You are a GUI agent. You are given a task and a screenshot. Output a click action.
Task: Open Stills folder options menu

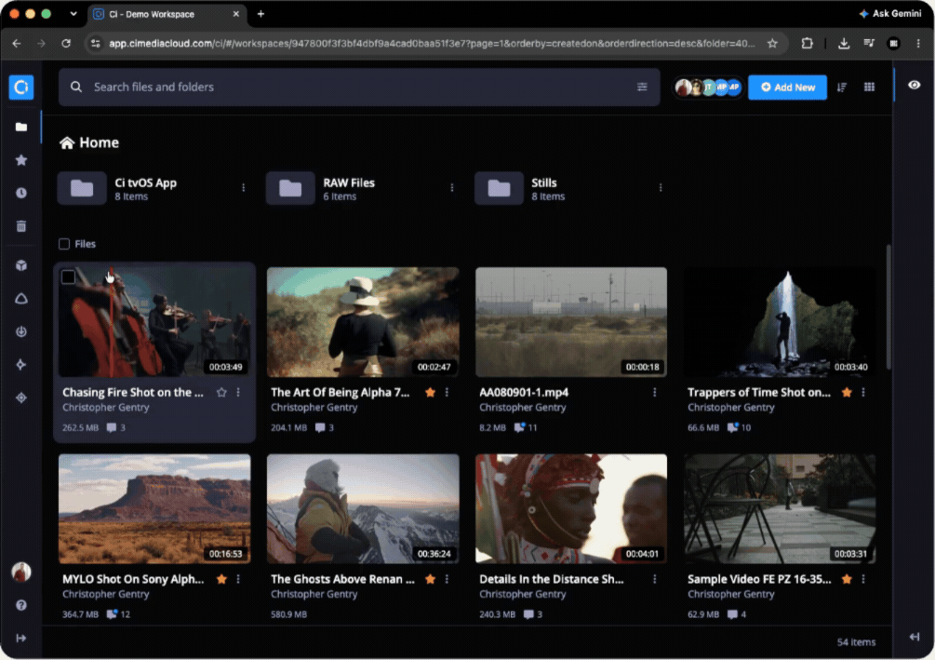point(661,188)
